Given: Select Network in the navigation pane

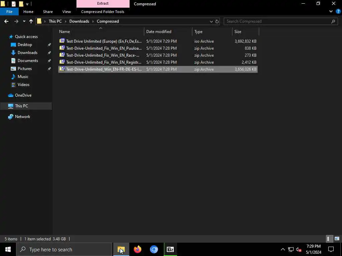Looking at the screenshot, I should click(22, 117).
